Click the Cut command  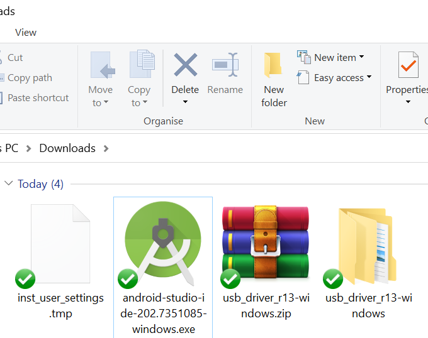point(15,58)
